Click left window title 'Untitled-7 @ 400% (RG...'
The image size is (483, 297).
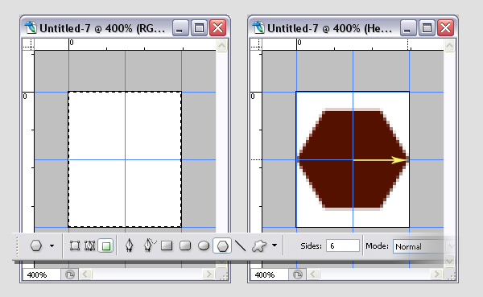click(102, 28)
